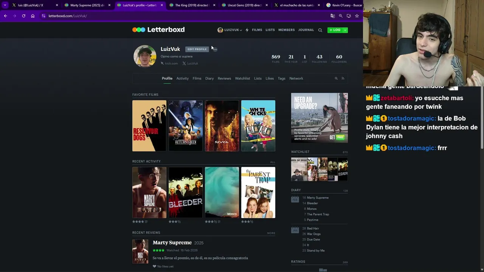Open the three-dots menu beside Edit Profile
Image resolution: width=484 pixels, height=272 pixels.
coord(215,49)
